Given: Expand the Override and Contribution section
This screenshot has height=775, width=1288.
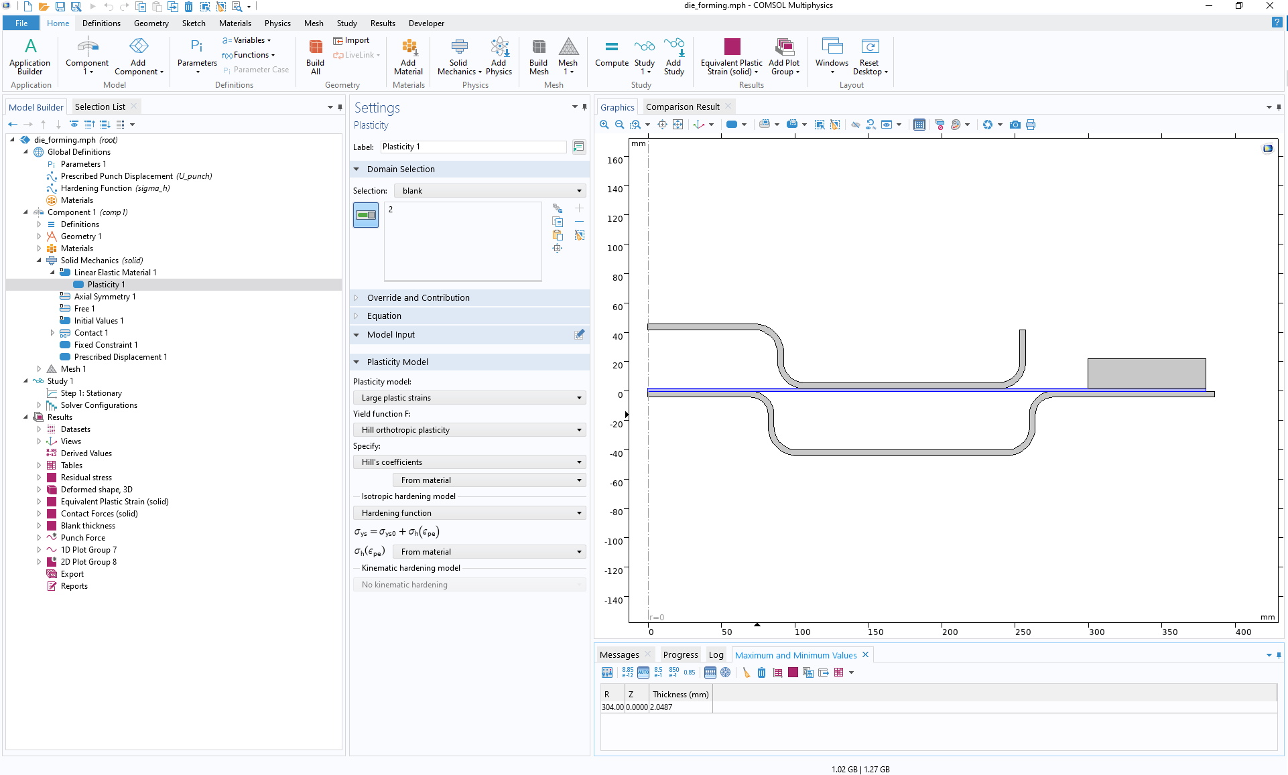Looking at the screenshot, I should (418, 297).
